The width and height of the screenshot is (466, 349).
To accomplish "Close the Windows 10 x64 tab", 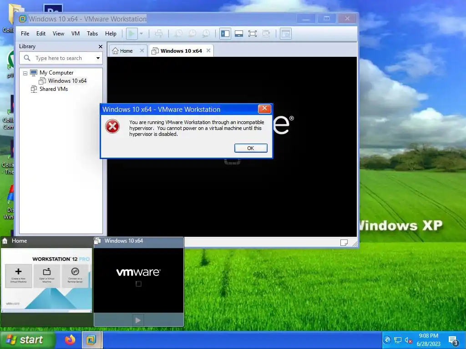I will [x=208, y=51].
